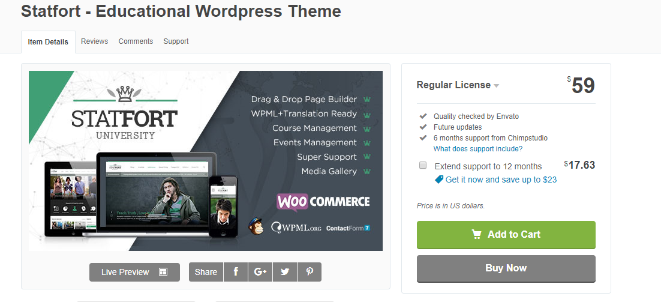The image size is (661, 302).
Task: Click 'Get it now and save up to $23'
Action: (501, 180)
